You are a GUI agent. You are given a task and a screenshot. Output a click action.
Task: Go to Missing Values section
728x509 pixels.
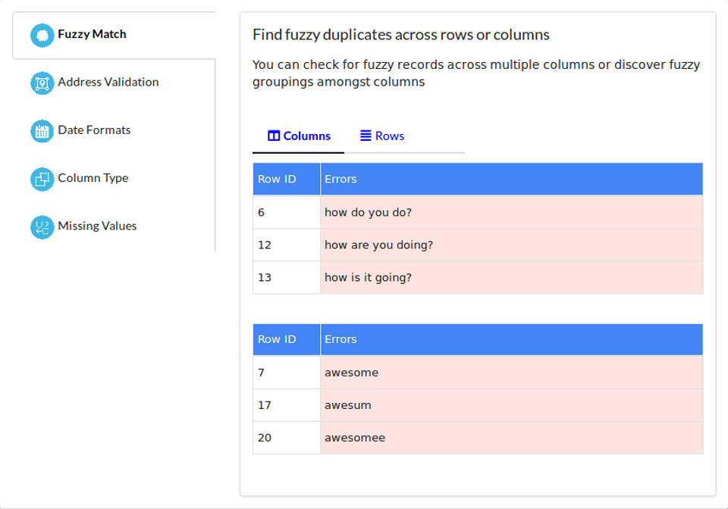point(97,226)
